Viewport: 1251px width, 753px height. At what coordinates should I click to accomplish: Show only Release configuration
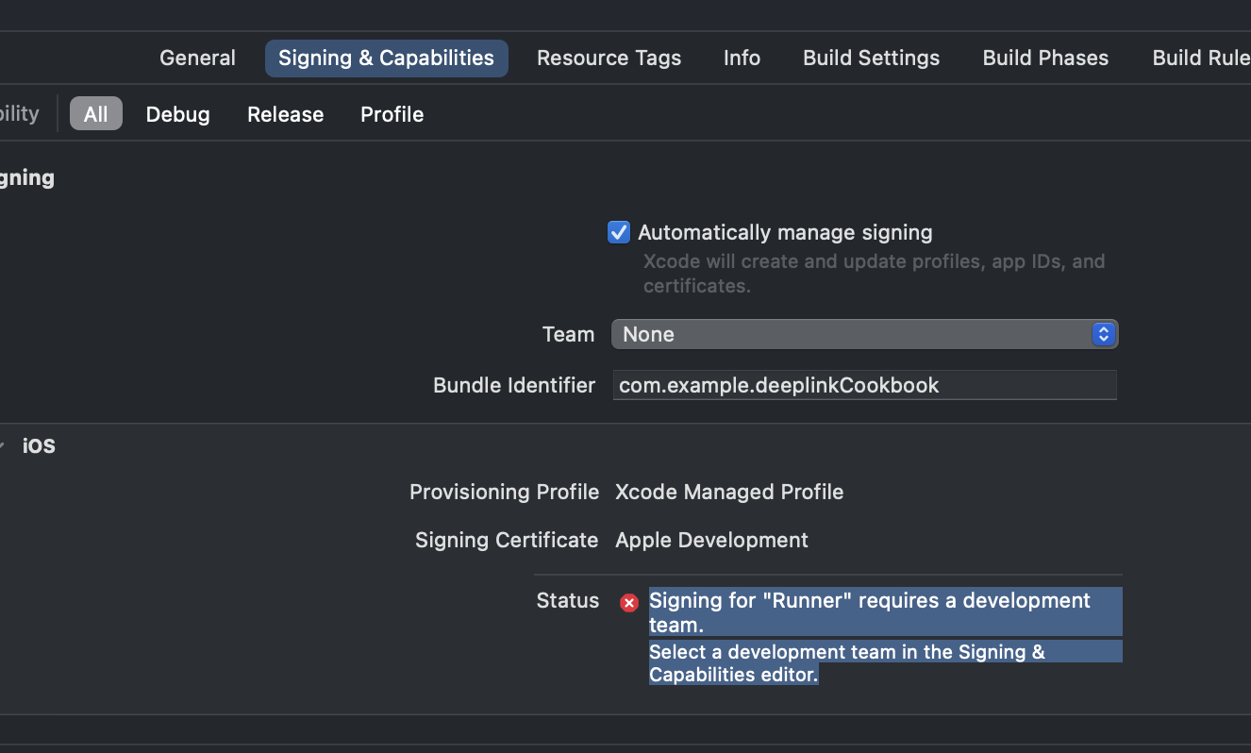point(285,114)
